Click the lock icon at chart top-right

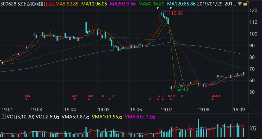tap(246, 4)
